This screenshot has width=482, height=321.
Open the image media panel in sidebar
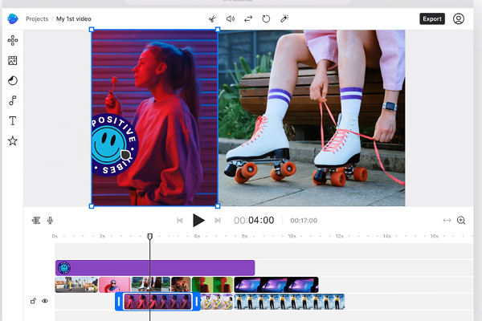click(13, 60)
